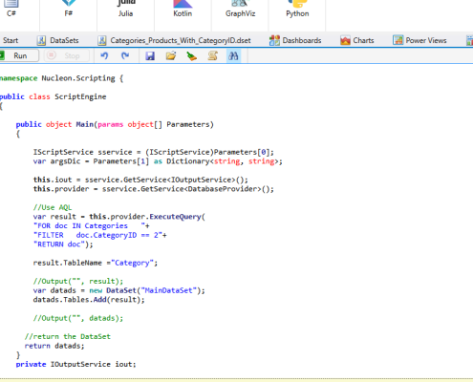Click the 'result.TableName ="Category"' line
Viewport: 473px width, 382px height.
[96, 263]
